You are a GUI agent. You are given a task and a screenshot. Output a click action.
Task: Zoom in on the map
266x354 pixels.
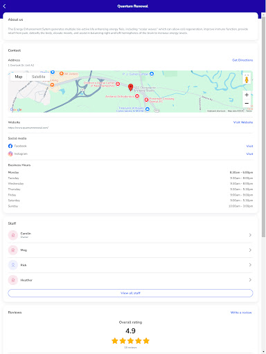247,95
